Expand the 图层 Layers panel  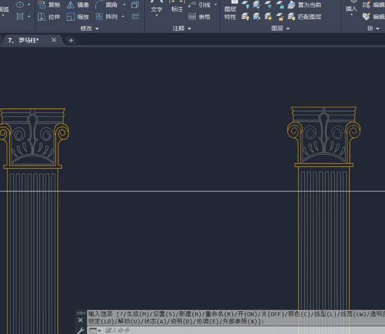click(280, 28)
